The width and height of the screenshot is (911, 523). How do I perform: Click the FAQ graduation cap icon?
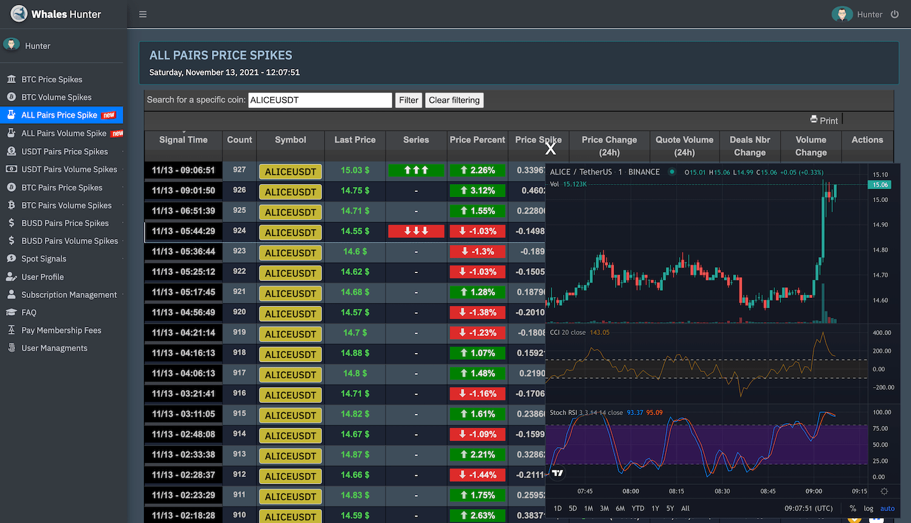click(12, 312)
